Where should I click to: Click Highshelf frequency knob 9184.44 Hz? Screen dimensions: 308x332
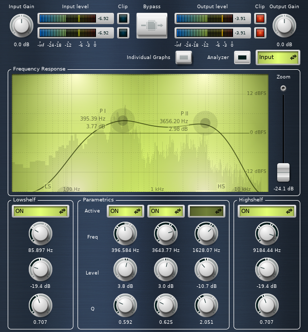click(x=267, y=233)
